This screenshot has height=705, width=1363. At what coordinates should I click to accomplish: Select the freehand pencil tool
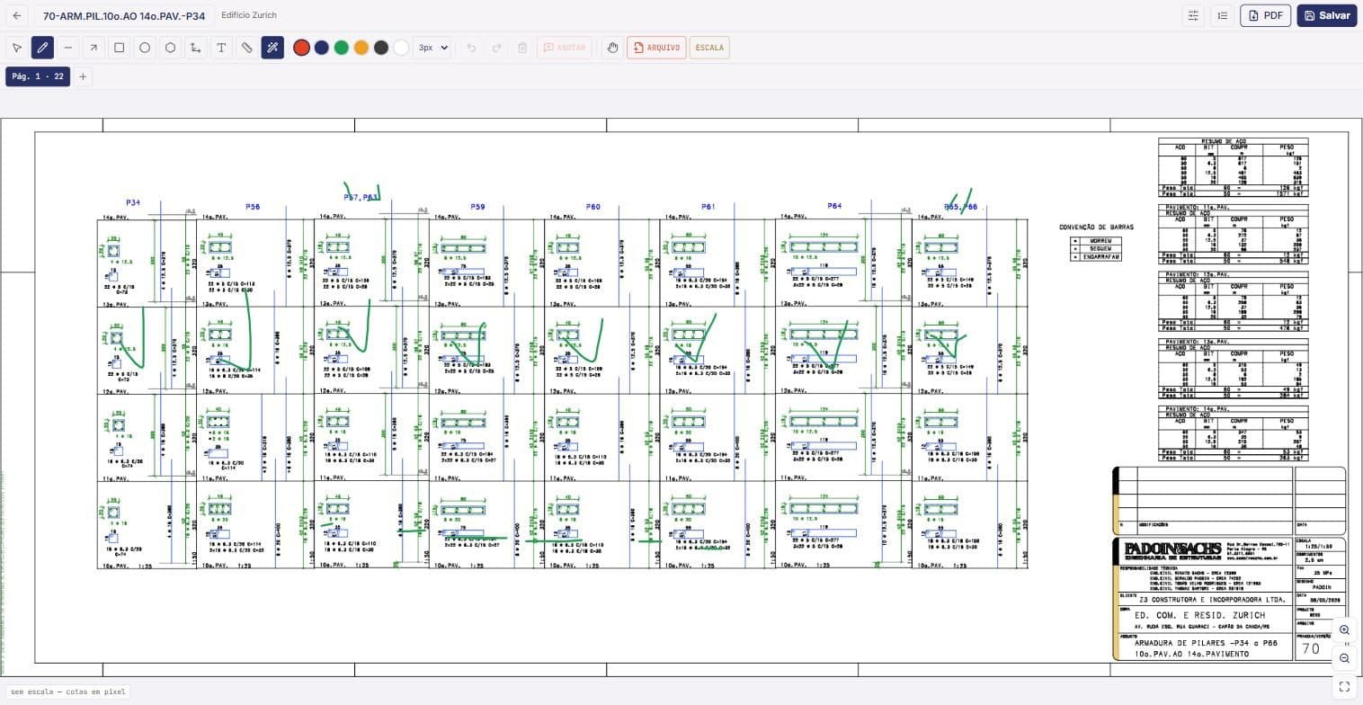[42, 48]
